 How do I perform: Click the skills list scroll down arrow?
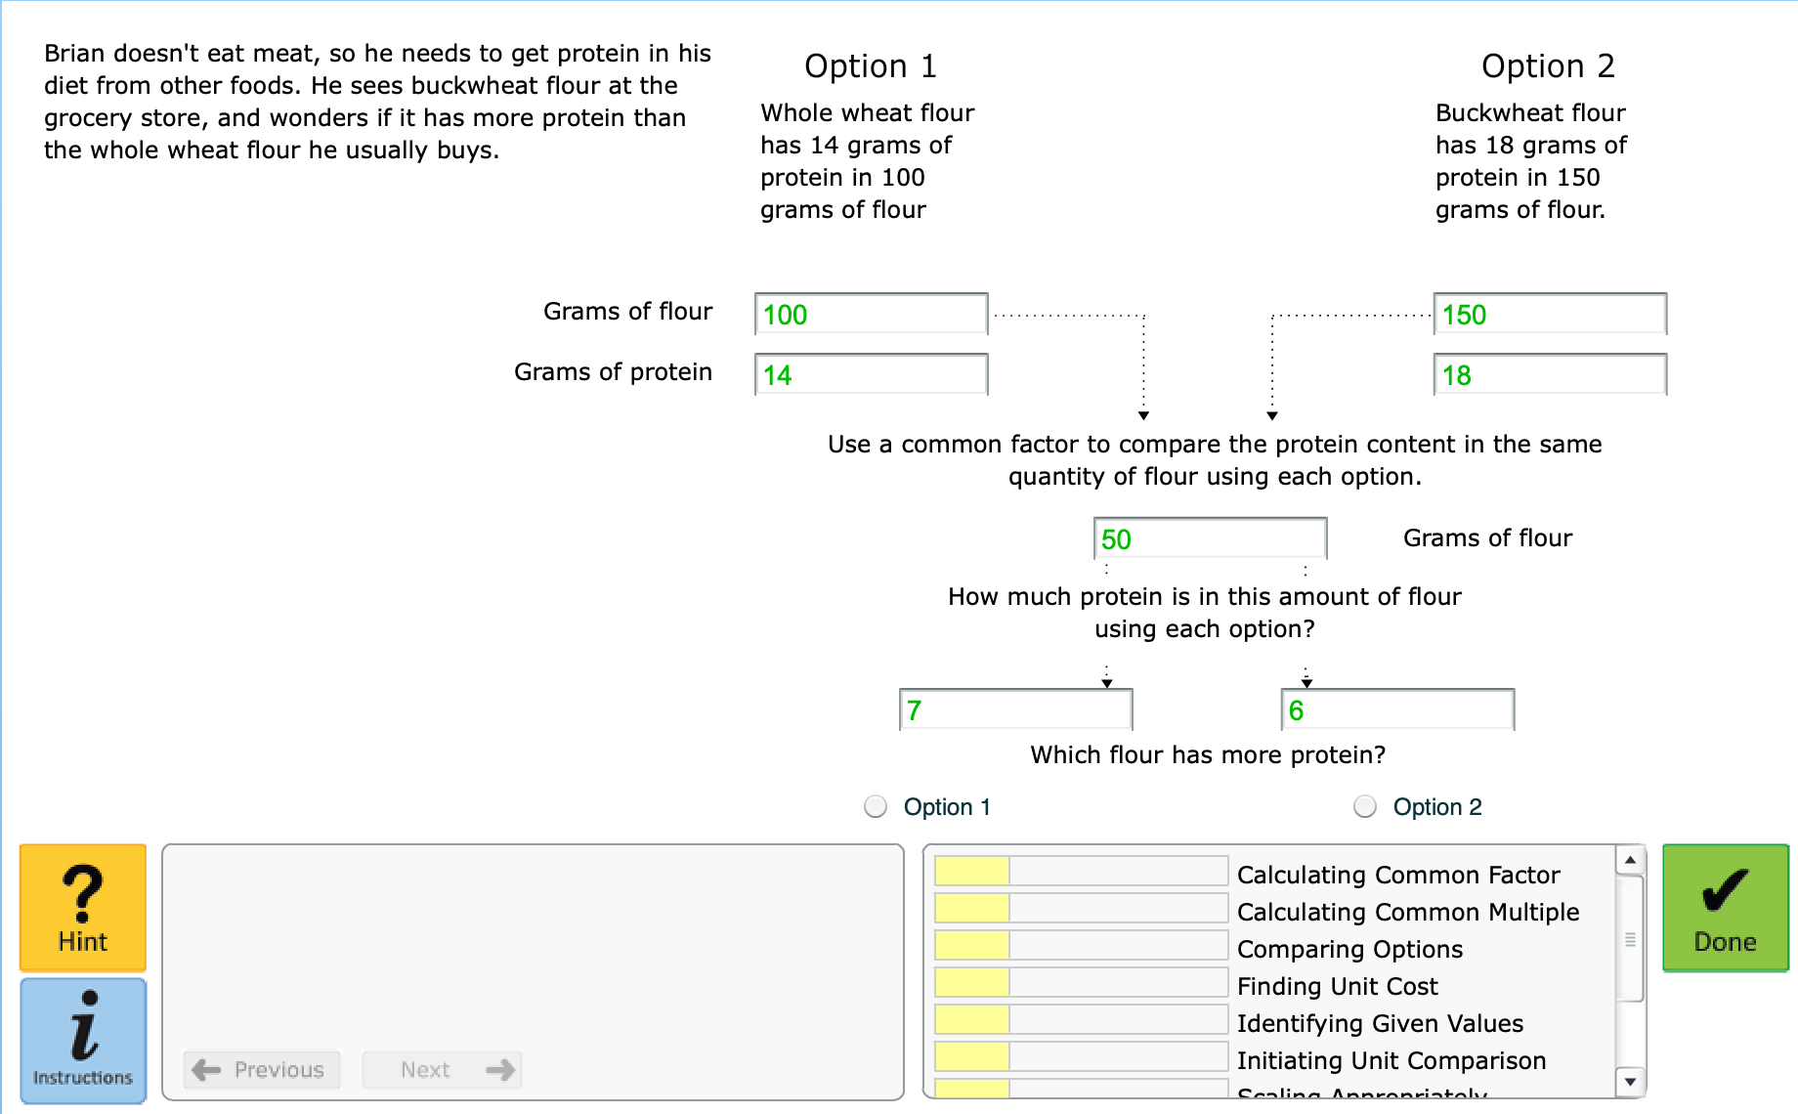[1630, 1082]
